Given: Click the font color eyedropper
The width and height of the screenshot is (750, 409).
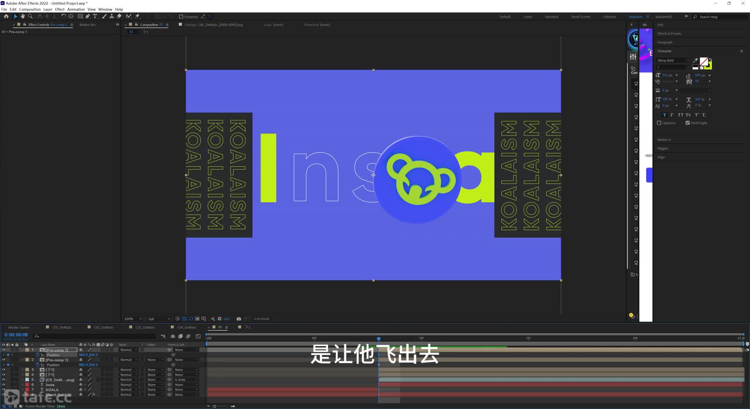Looking at the screenshot, I should pos(695,61).
